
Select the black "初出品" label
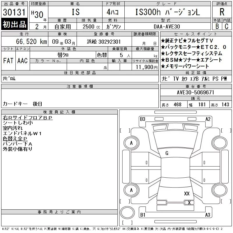coord(14,24)
